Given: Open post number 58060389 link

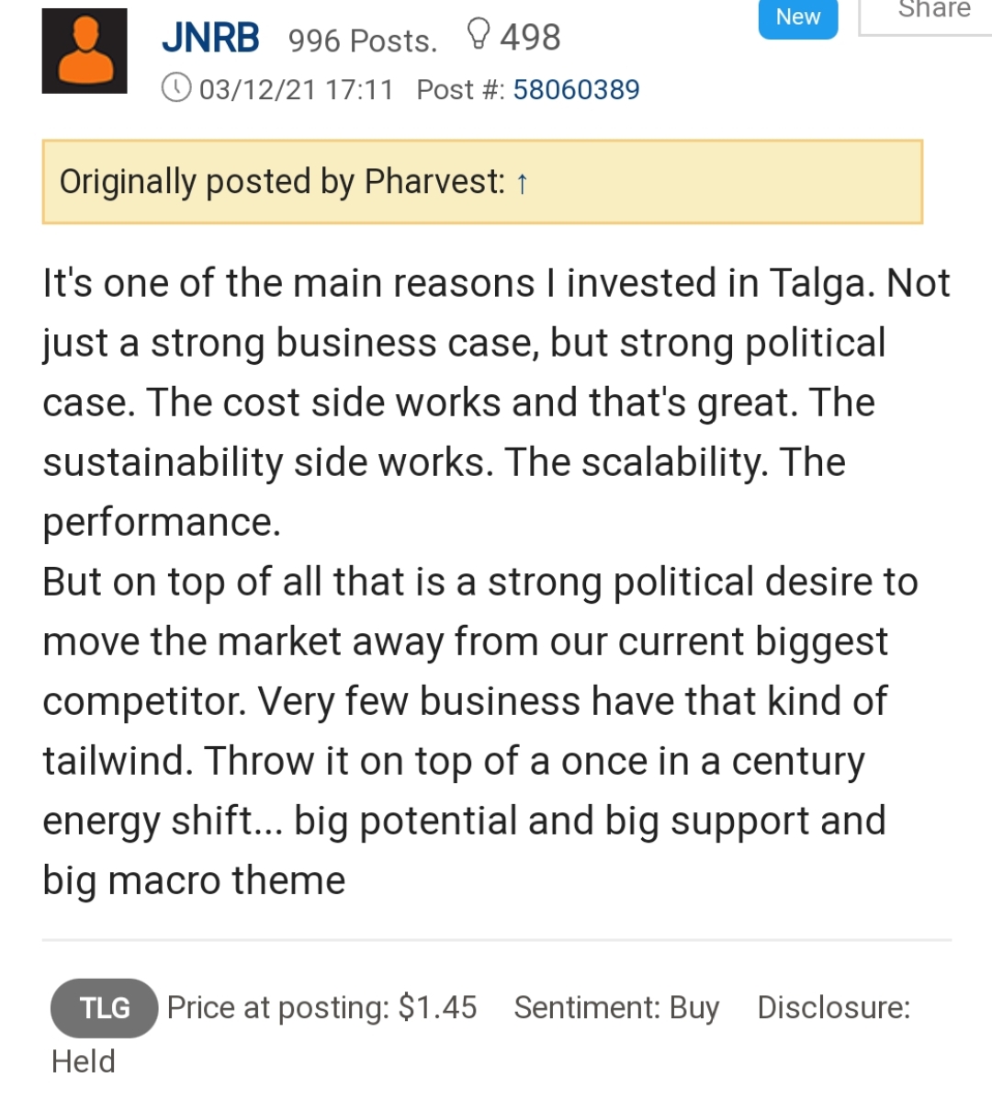Looking at the screenshot, I should 576,90.
